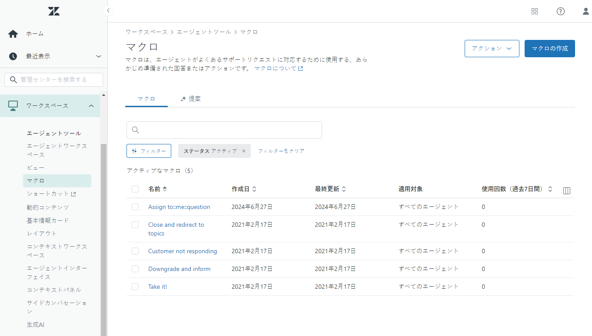Check the checkbox for Customer not responding
Screen dimensions: 592x336
coord(135,251)
